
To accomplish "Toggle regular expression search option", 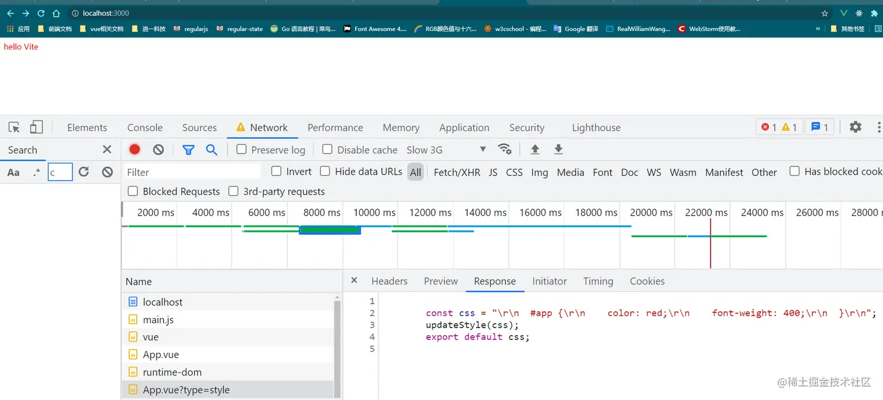I will pos(37,172).
